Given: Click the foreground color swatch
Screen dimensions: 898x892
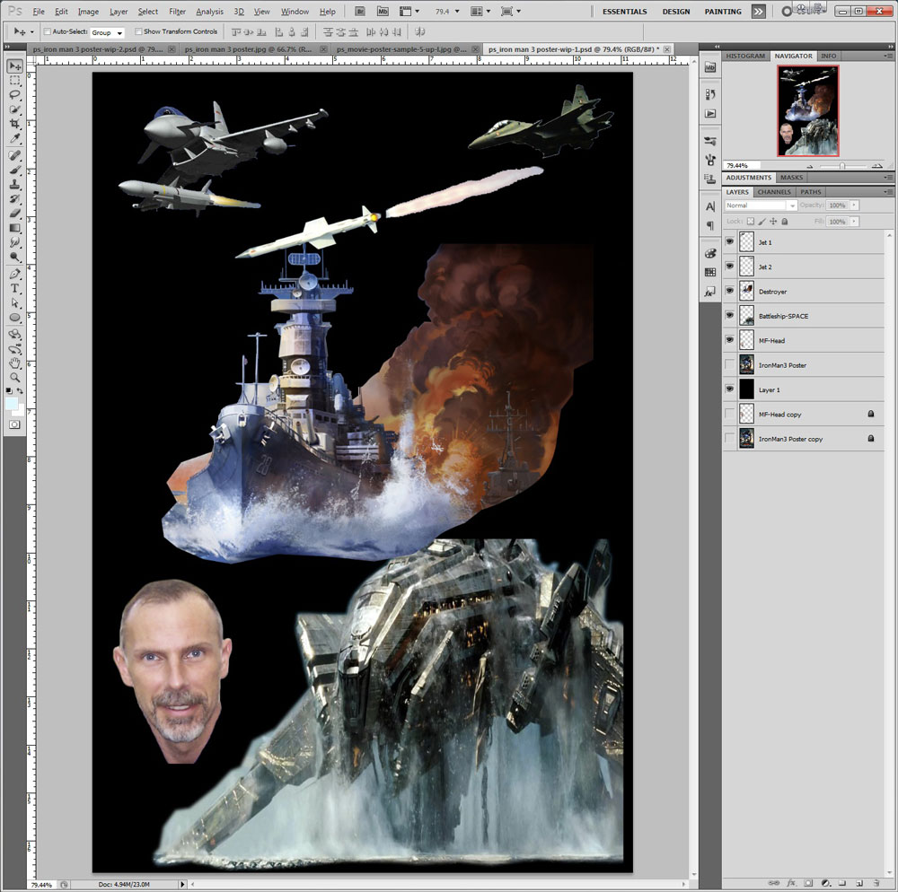Looking at the screenshot, I should tap(11, 405).
